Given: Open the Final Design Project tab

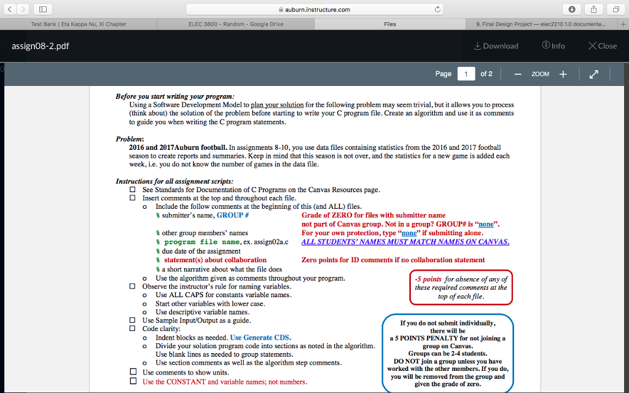Looking at the screenshot, I should (542, 24).
